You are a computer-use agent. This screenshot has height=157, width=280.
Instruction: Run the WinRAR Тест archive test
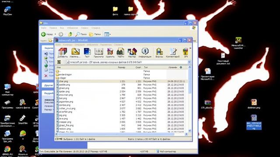(x=87, y=53)
